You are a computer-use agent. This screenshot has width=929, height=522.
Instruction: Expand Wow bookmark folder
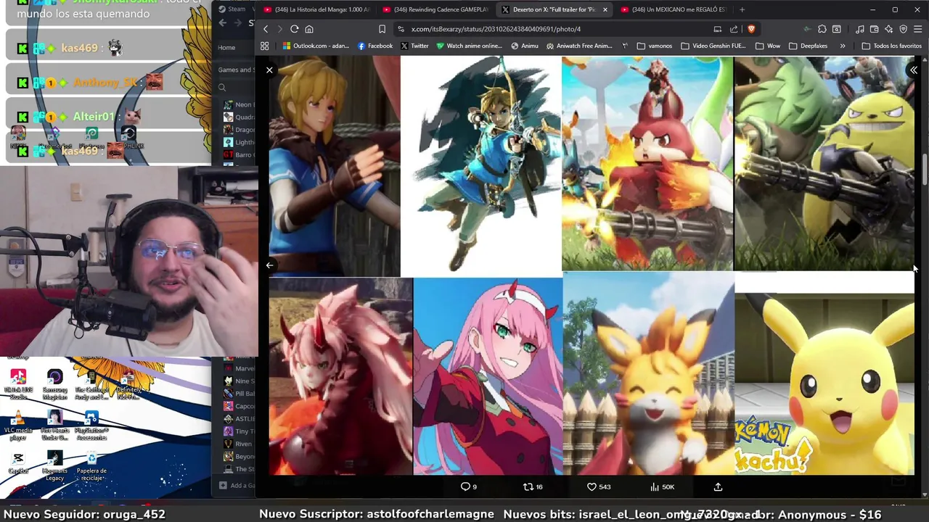(768, 46)
